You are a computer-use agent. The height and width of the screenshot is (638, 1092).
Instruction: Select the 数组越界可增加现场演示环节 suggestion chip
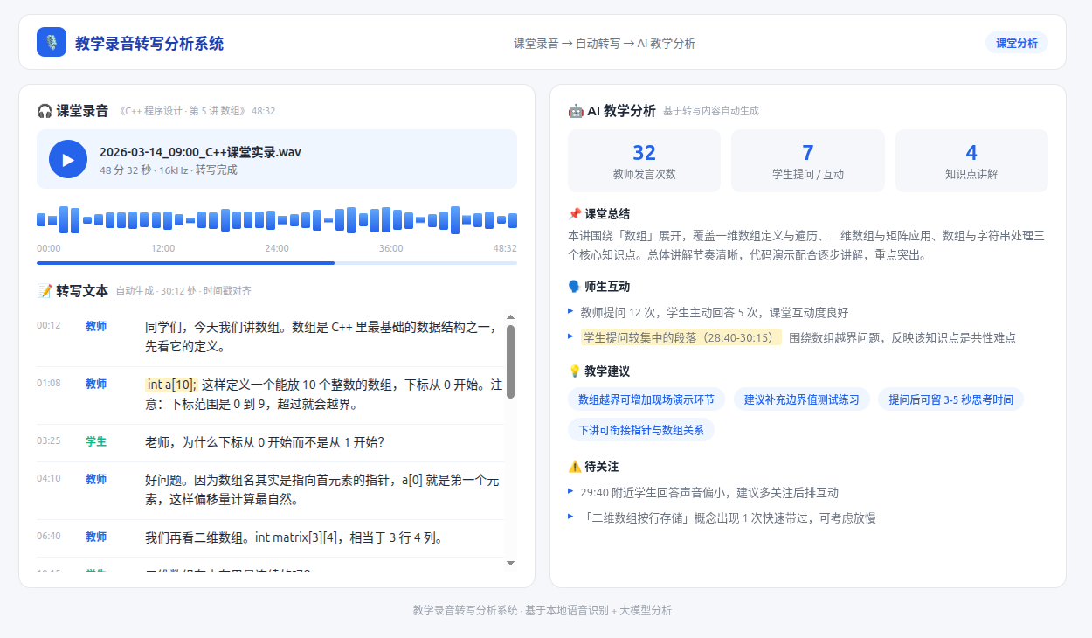646,399
